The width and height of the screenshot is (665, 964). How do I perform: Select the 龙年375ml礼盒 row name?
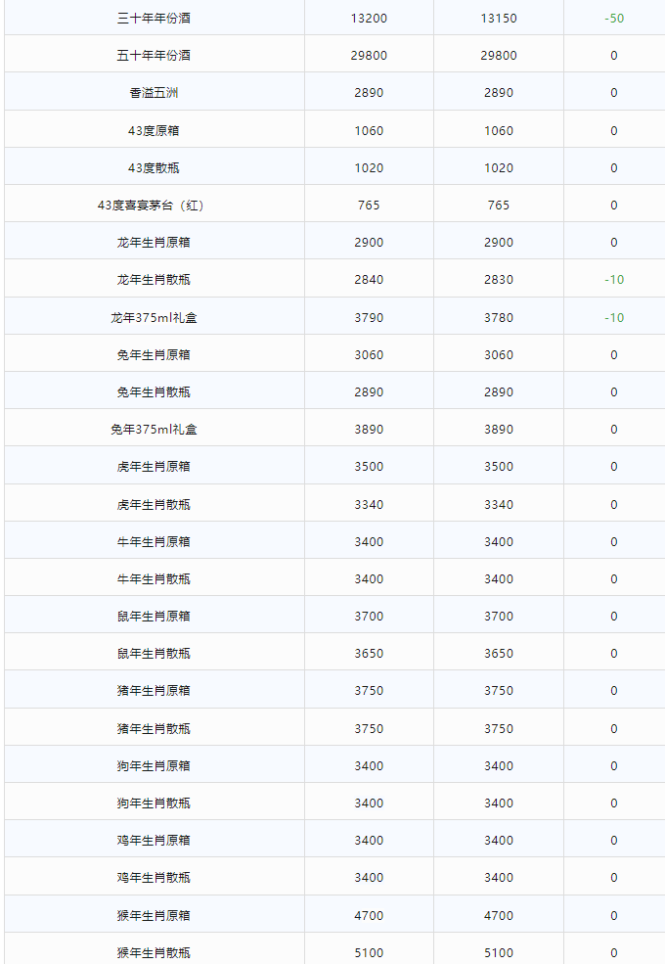[x=154, y=318]
